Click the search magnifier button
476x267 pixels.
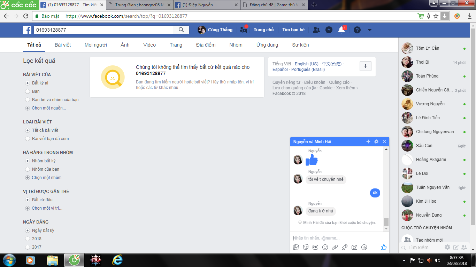click(181, 30)
